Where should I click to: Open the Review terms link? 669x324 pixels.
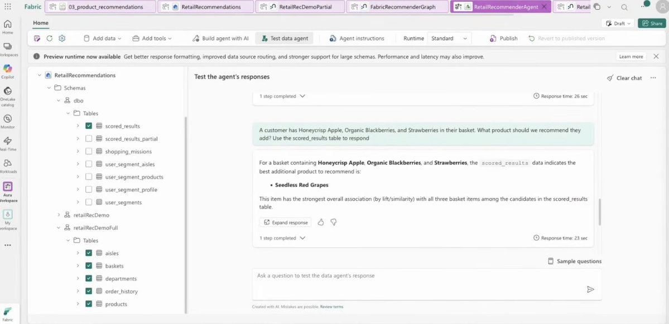(331, 307)
